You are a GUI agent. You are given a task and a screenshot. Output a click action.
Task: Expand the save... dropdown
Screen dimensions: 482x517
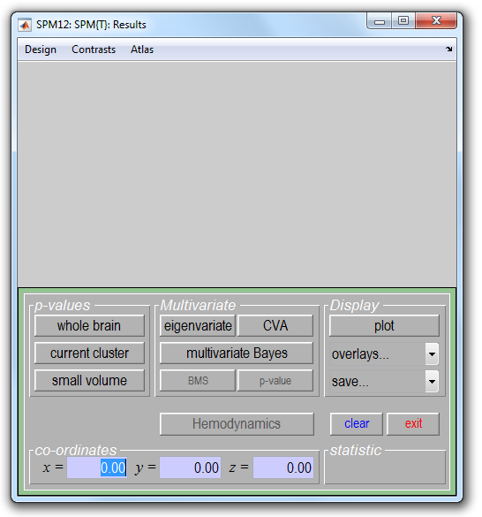[x=432, y=382]
